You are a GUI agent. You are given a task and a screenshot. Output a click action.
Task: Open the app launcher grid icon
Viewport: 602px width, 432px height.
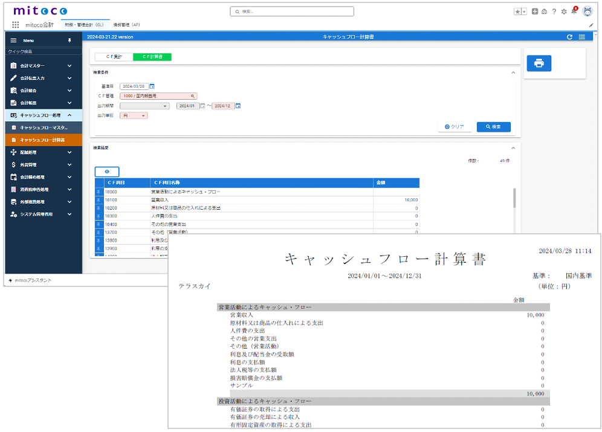[15, 25]
